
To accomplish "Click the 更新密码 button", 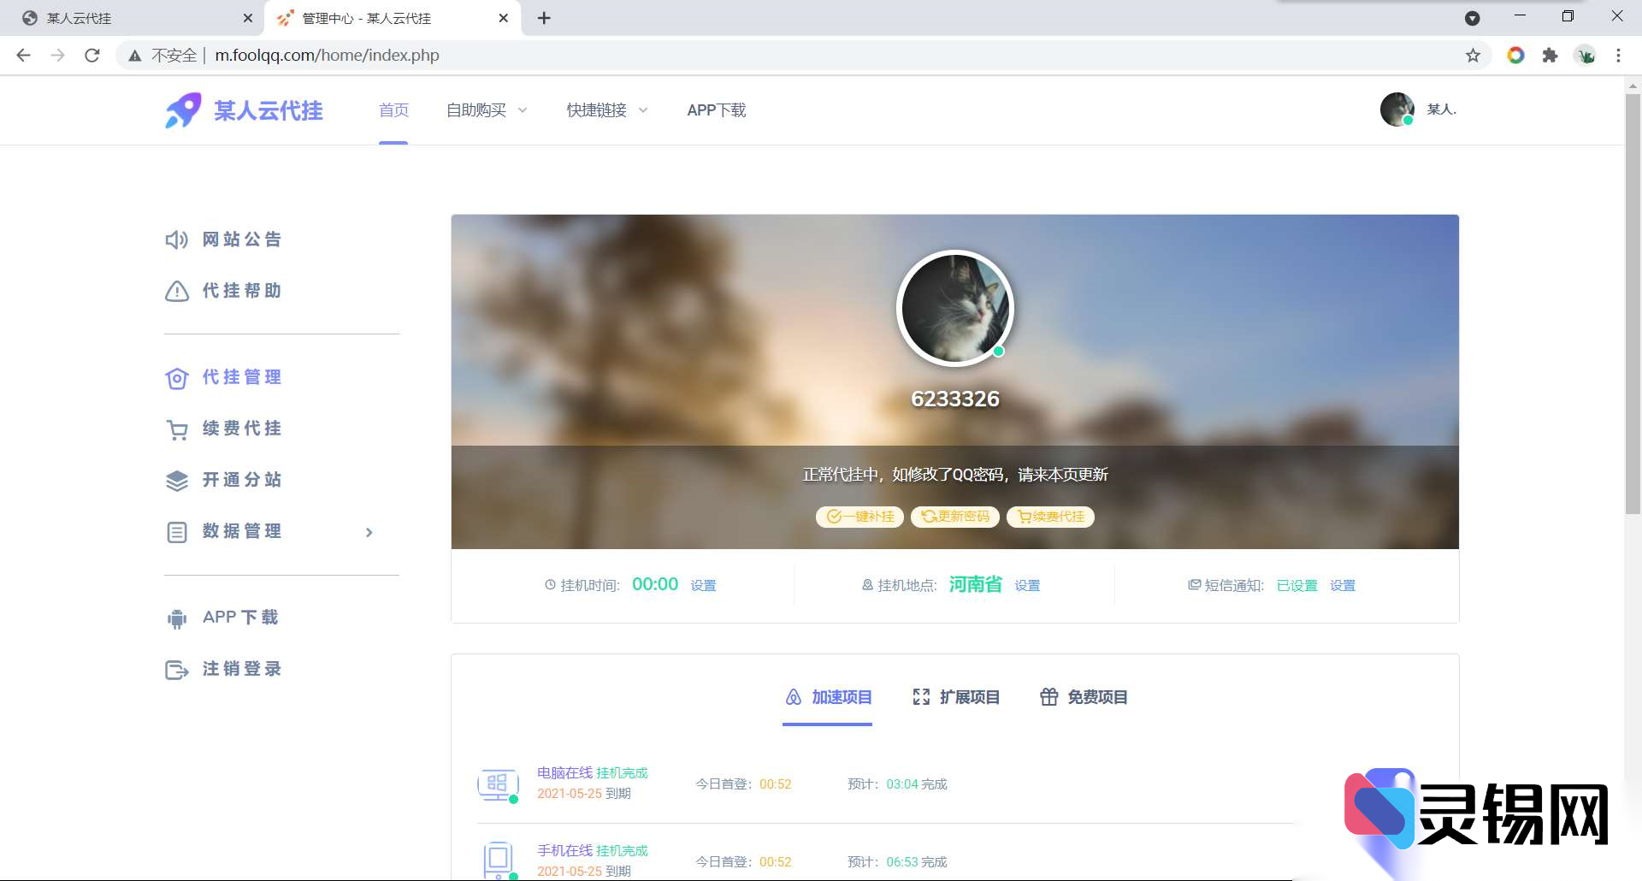I will click(954, 517).
